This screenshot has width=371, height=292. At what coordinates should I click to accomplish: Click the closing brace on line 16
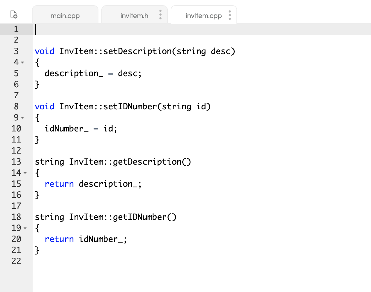[x=37, y=195]
